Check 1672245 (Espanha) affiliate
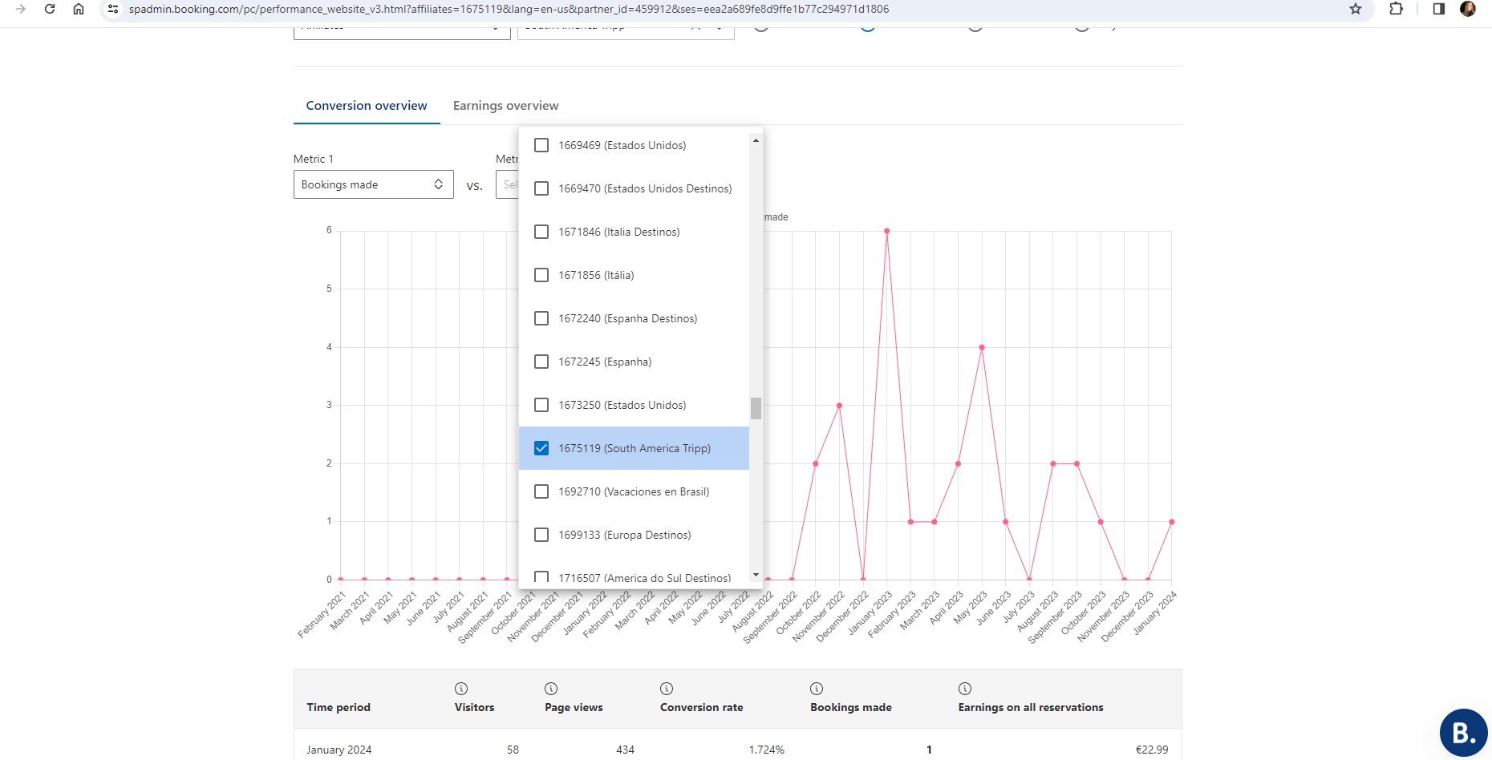This screenshot has width=1492, height=760. click(x=541, y=362)
